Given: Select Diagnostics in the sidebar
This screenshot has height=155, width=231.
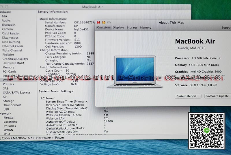Looking at the screenshot, I should click(x=10, y=38).
